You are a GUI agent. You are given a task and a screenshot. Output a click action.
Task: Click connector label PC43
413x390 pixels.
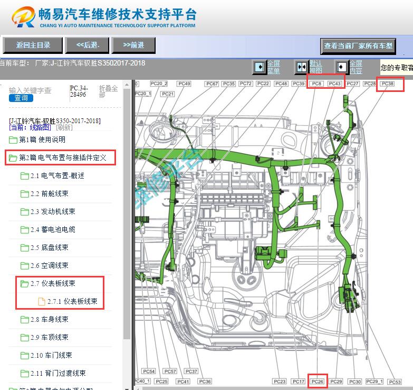(x=335, y=83)
